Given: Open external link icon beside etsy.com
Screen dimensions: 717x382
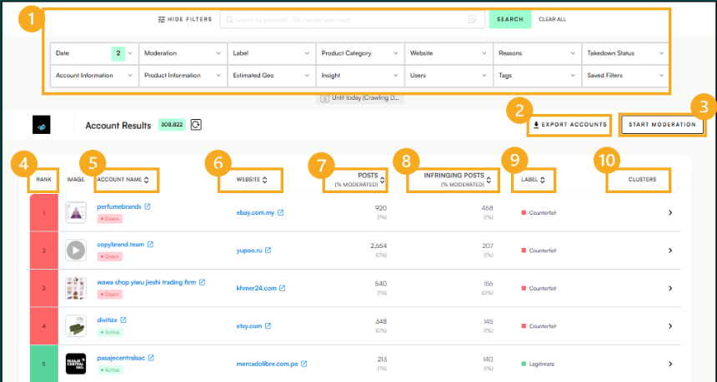Looking at the screenshot, I should pos(268,326).
